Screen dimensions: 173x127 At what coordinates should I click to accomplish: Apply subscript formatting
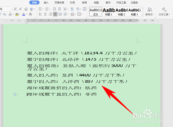[5, 14]
